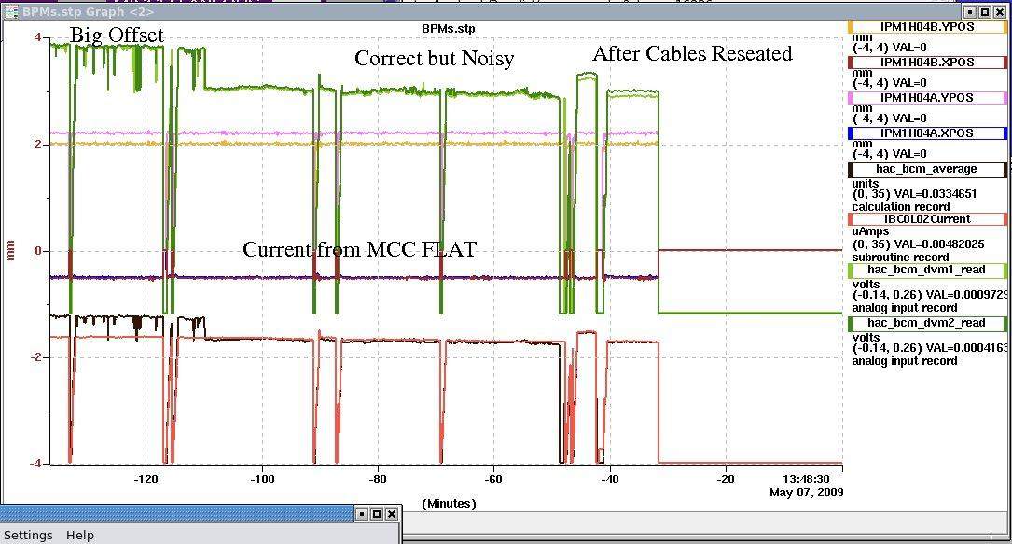This screenshot has width=1012, height=544.
Task: Click the vertical mm axis label
Action: 9,250
